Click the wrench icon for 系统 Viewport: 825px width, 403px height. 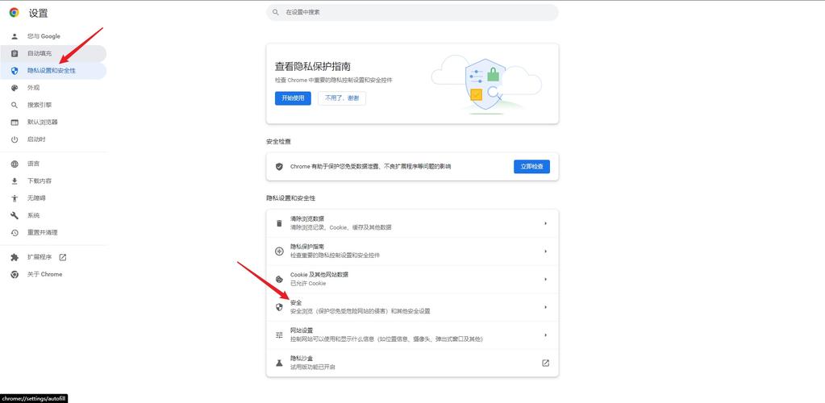15,216
